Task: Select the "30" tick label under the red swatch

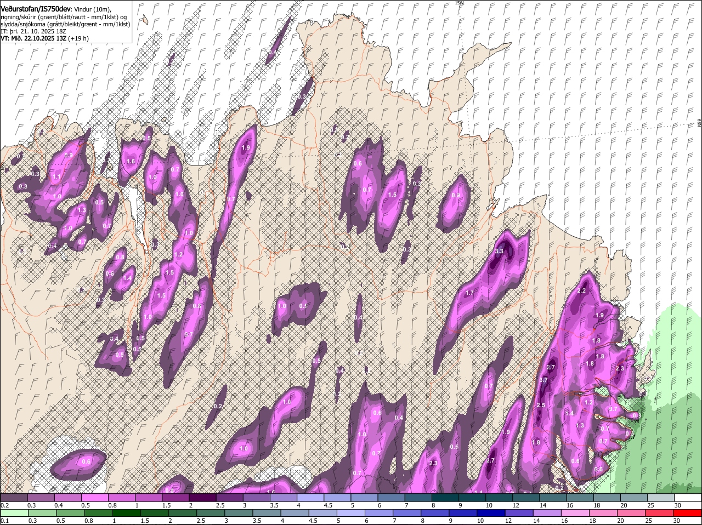Action: coord(677,521)
